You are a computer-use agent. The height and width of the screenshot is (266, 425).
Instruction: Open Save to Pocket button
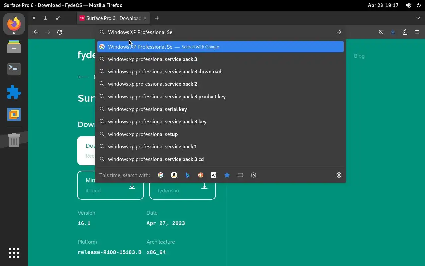point(381,32)
